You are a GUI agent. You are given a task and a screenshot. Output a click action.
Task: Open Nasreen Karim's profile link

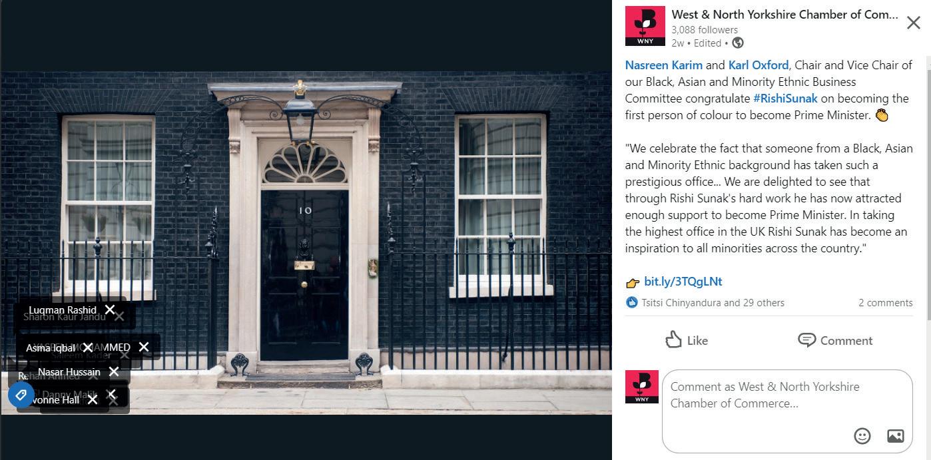click(663, 65)
